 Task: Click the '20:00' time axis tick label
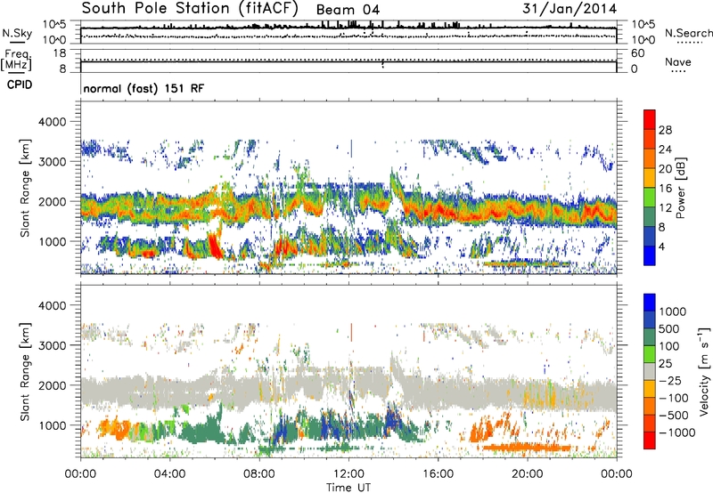[527, 474]
